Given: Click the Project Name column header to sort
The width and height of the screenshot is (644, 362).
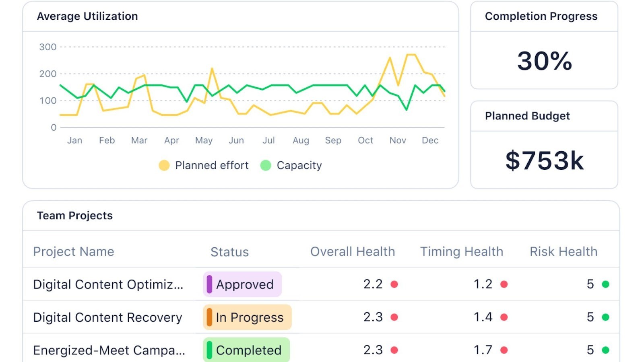Looking at the screenshot, I should (74, 251).
